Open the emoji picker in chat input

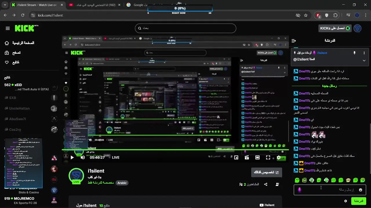(x=361, y=190)
